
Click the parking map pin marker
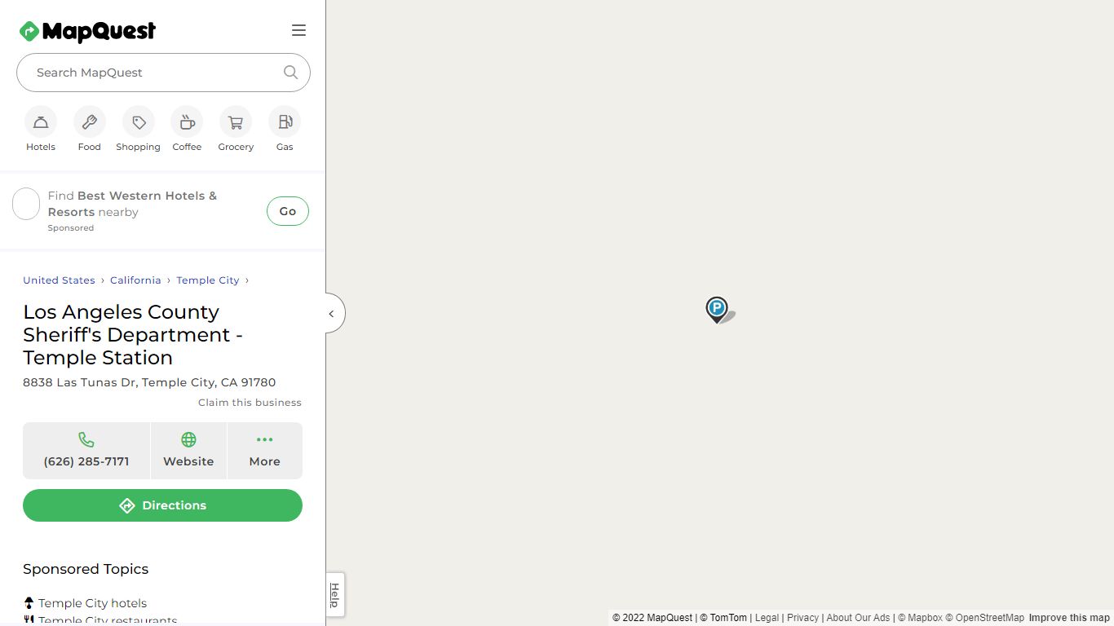(717, 310)
